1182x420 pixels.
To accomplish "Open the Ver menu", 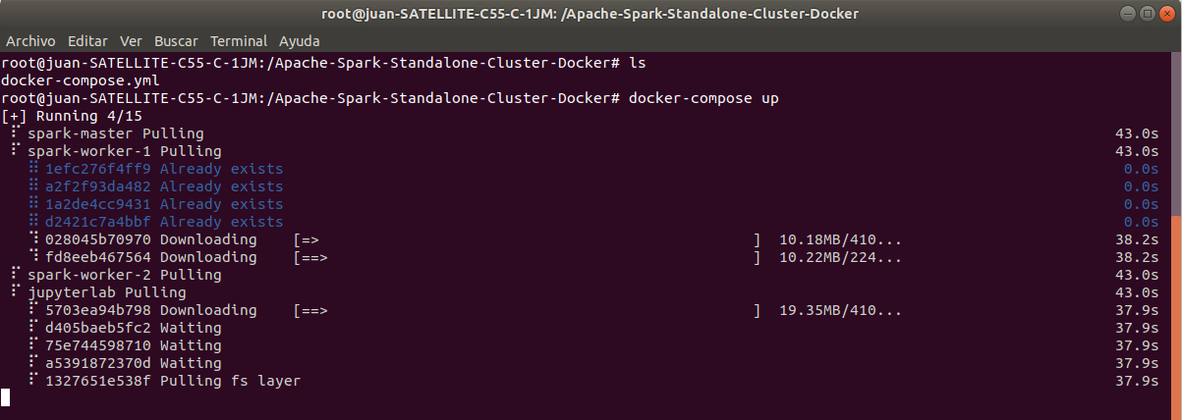I will 131,41.
